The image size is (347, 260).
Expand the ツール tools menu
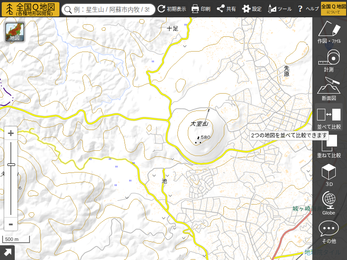280,9
